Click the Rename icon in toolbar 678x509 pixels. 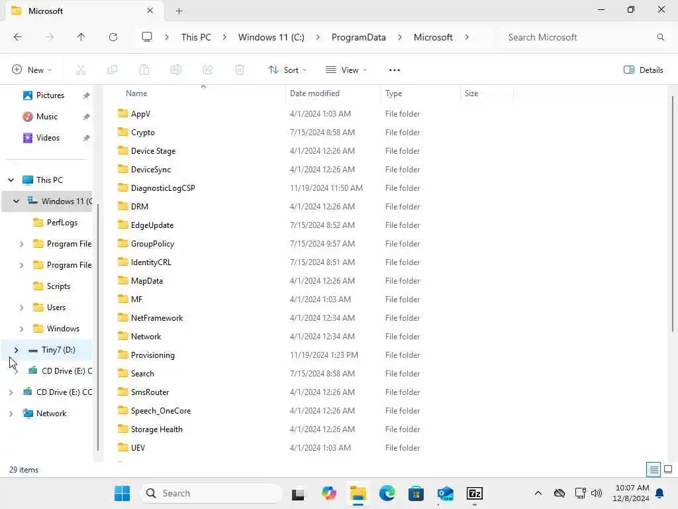coord(176,70)
